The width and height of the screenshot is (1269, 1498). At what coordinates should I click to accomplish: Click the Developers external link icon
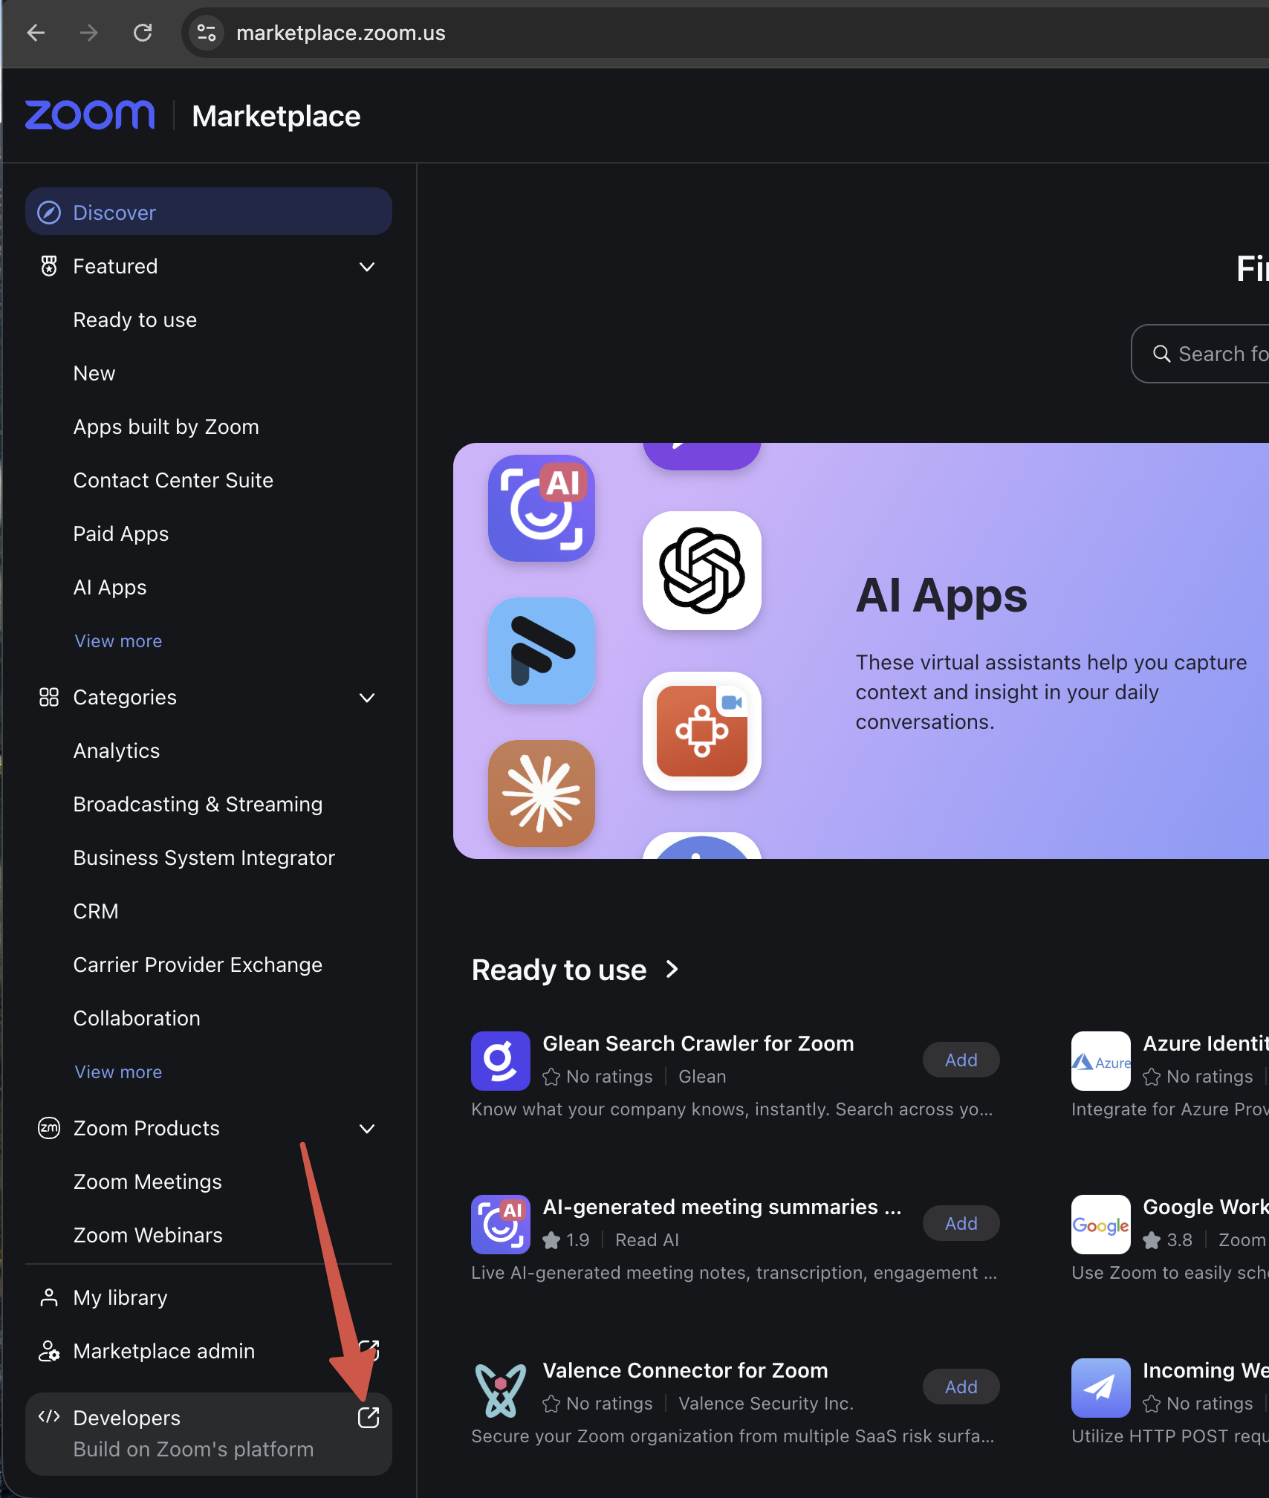pos(369,1418)
